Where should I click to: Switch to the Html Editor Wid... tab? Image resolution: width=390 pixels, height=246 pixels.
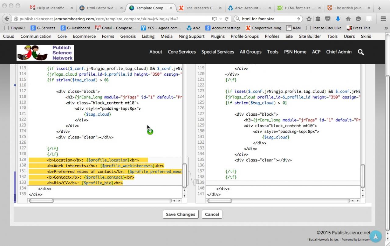click(x=102, y=8)
